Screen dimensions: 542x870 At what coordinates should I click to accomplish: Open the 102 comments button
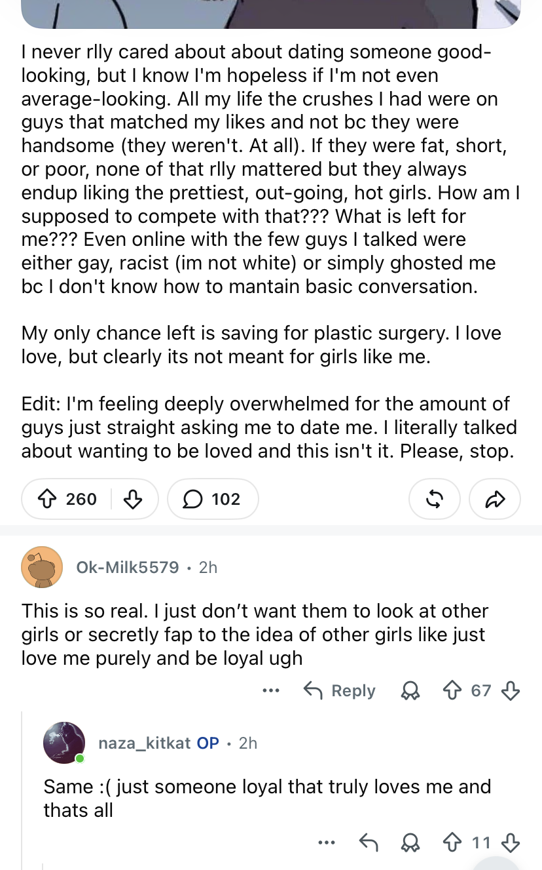pos(213,500)
